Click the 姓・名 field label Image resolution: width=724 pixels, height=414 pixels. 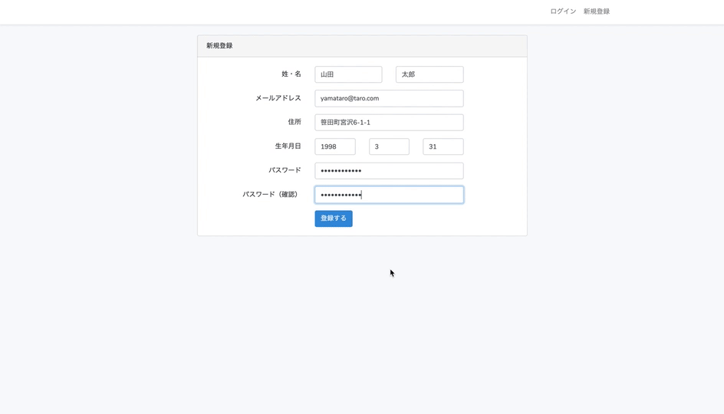291,74
